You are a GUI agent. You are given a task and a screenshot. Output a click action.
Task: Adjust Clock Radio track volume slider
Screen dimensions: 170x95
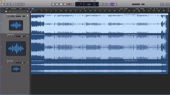pos(20,63)
